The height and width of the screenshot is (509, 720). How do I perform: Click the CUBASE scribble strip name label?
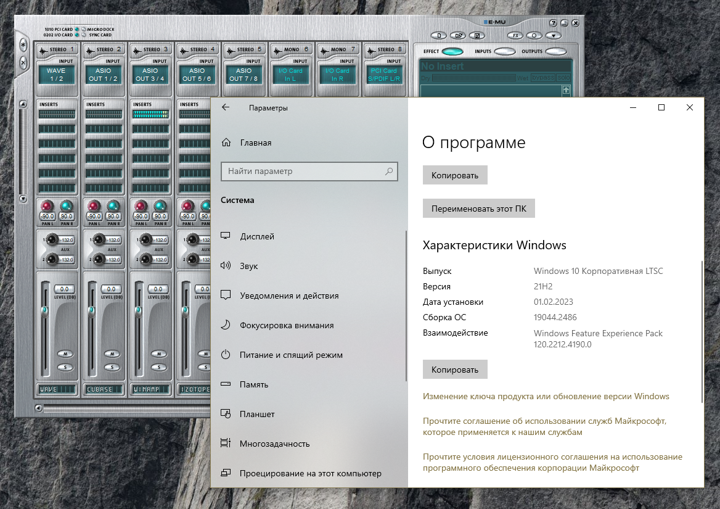(x=104, y=389)
